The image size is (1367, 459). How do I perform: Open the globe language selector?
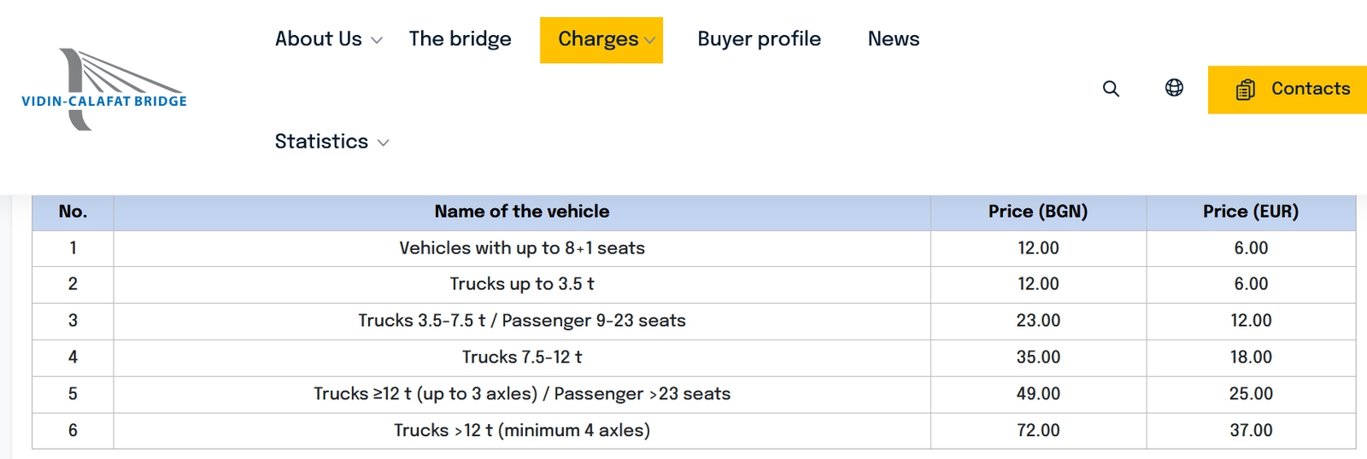pos(1174,88)
